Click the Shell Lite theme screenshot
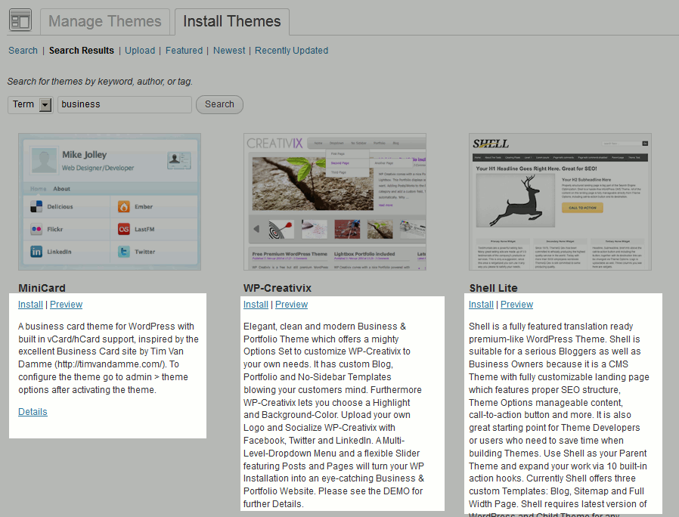679x517 pixels. click(x=560, y=202)
